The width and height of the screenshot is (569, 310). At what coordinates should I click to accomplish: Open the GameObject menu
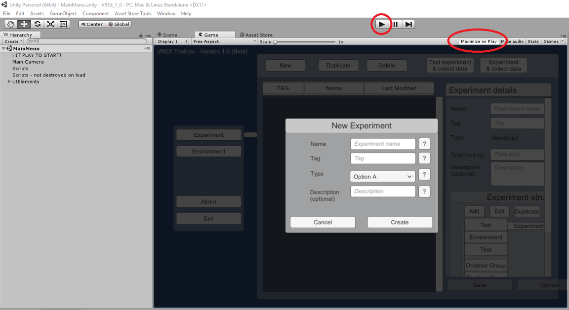click(x=63, y=13)
